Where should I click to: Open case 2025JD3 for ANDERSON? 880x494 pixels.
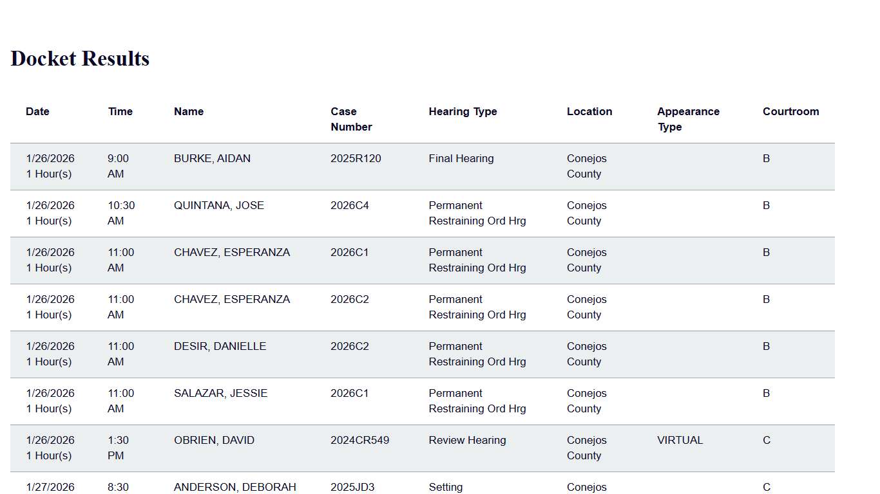352,487
